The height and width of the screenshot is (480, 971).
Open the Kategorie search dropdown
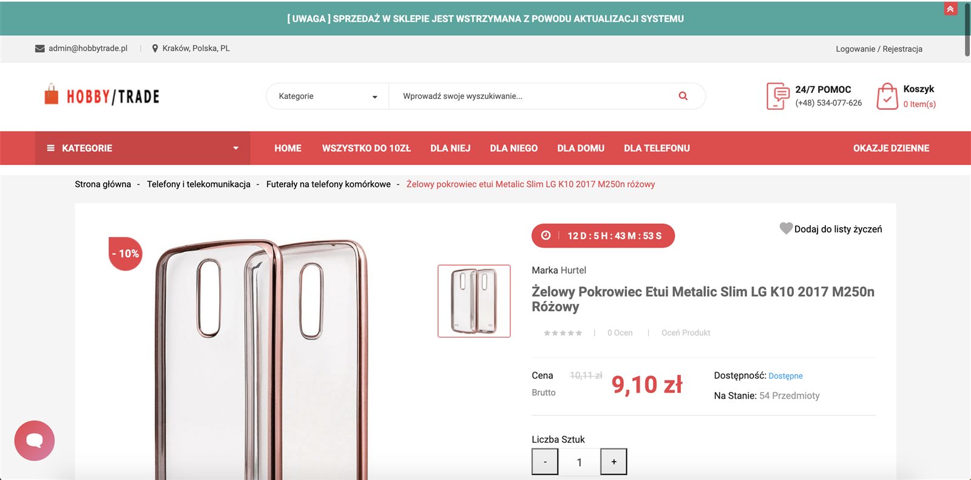[x=327, y=96]
